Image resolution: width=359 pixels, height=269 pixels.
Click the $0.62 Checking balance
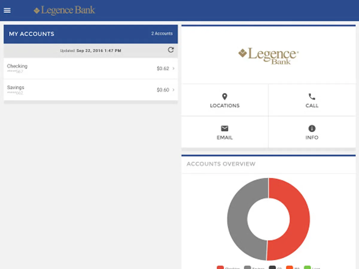click(163, 68)
